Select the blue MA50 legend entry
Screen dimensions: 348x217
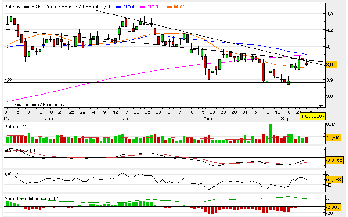(x=126, y=7)
